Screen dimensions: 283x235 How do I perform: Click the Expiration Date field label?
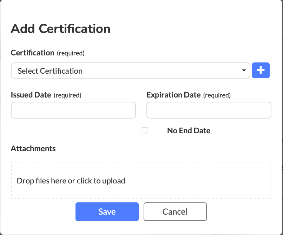pos(173,95)
